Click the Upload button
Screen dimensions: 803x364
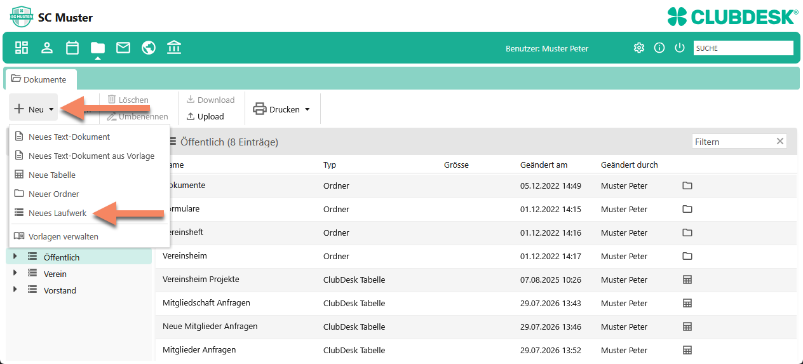[x=205, y=116]
